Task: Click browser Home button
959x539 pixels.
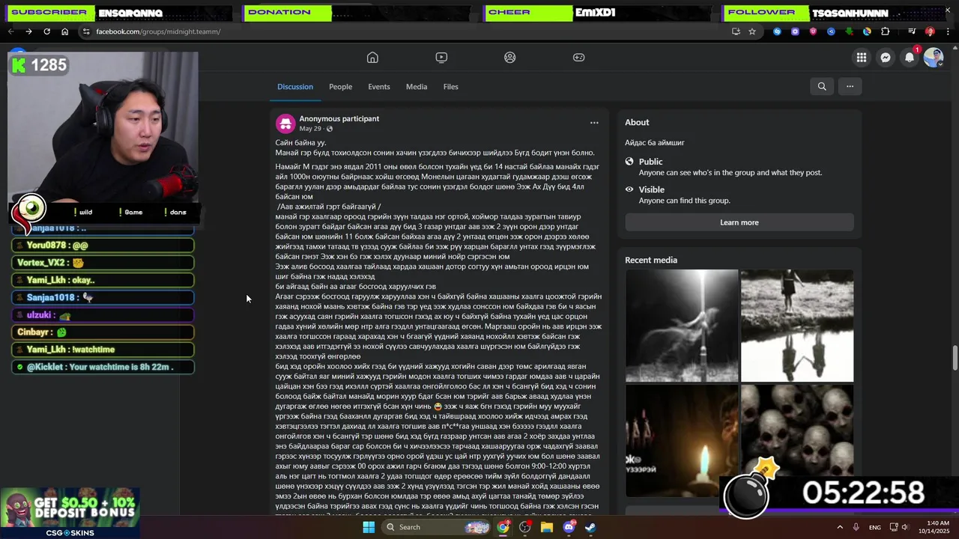Action: 64,31
